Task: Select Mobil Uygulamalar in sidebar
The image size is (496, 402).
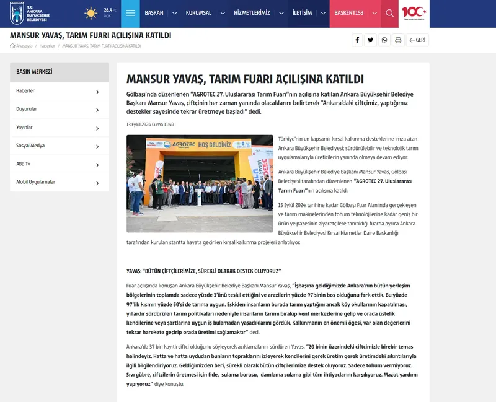Action: click(58, 182)
